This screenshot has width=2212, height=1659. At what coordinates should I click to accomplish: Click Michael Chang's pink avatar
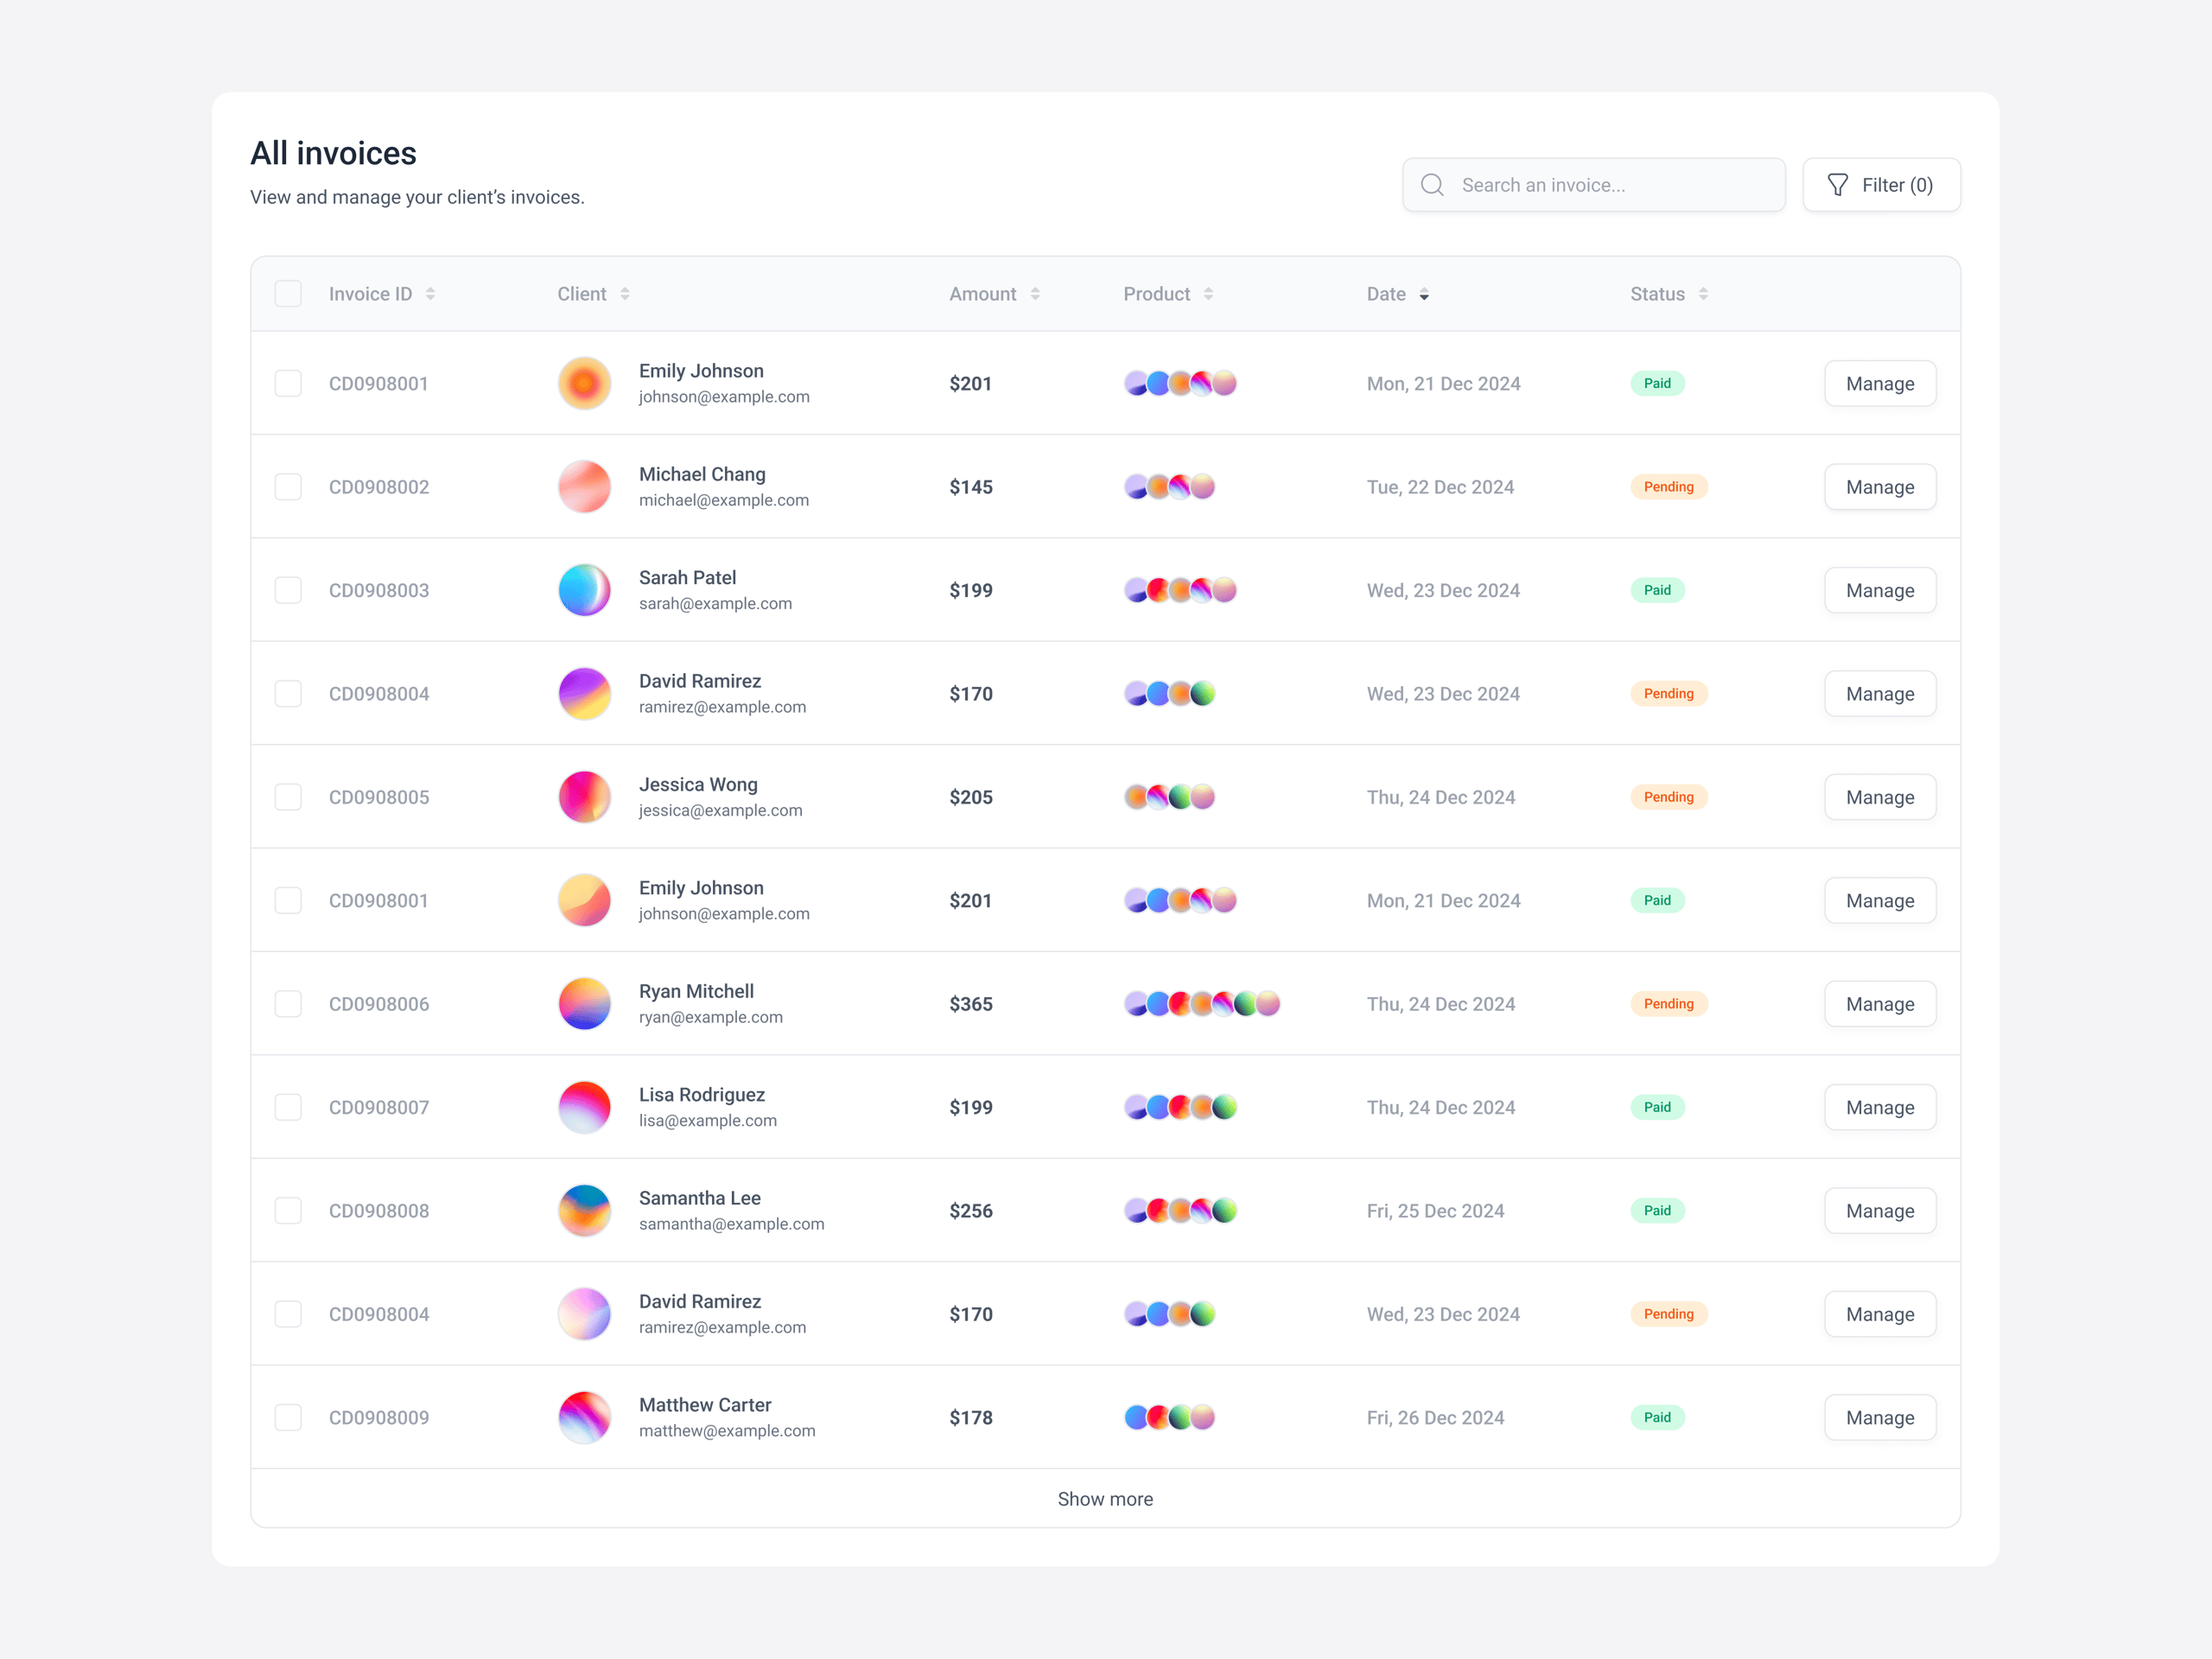pyautogui.click(x=584, y=487)
